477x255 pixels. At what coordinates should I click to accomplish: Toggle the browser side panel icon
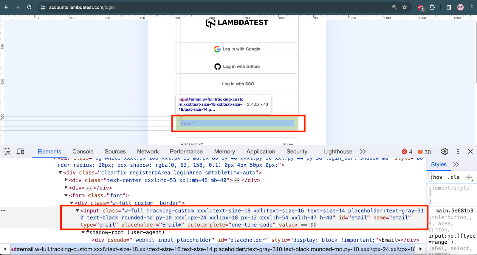[449, 7]
